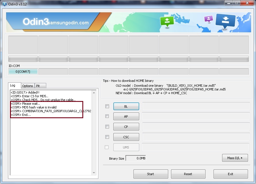
Task: Click the UMS file path field
Action: [196, 147]
